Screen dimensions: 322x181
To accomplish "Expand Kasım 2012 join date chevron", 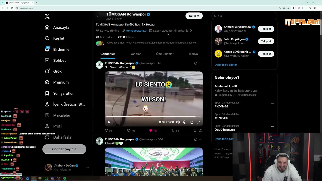I will point(191,31).
